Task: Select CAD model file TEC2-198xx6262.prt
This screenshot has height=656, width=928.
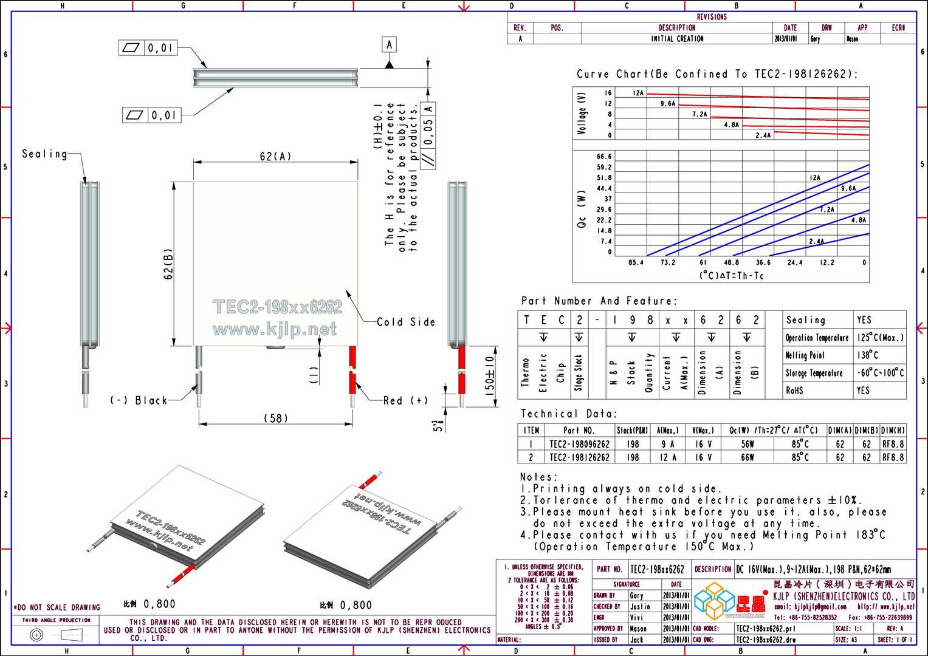Action: 765,629
